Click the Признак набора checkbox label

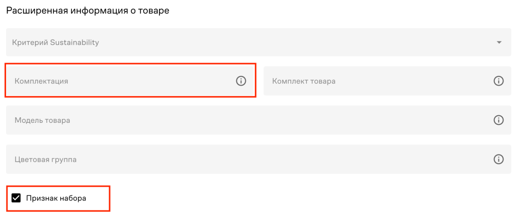(56, 198)
